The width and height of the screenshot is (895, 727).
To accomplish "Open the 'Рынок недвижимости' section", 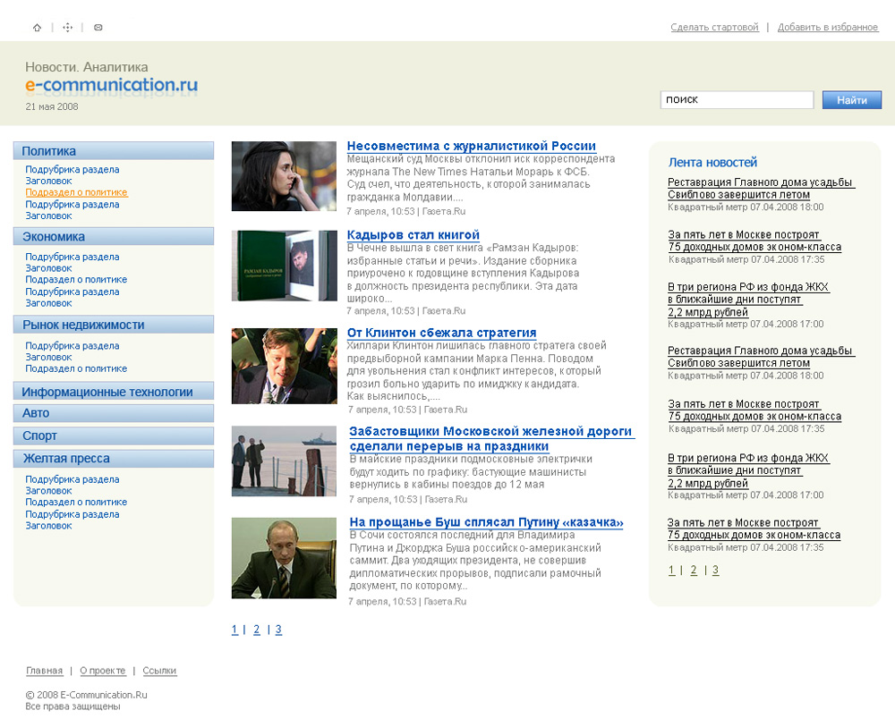I will [114, 325].
